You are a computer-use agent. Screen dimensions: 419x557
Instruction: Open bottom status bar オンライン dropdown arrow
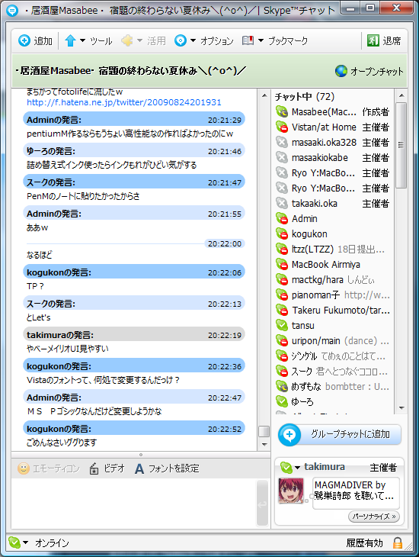tap(26, 543)
